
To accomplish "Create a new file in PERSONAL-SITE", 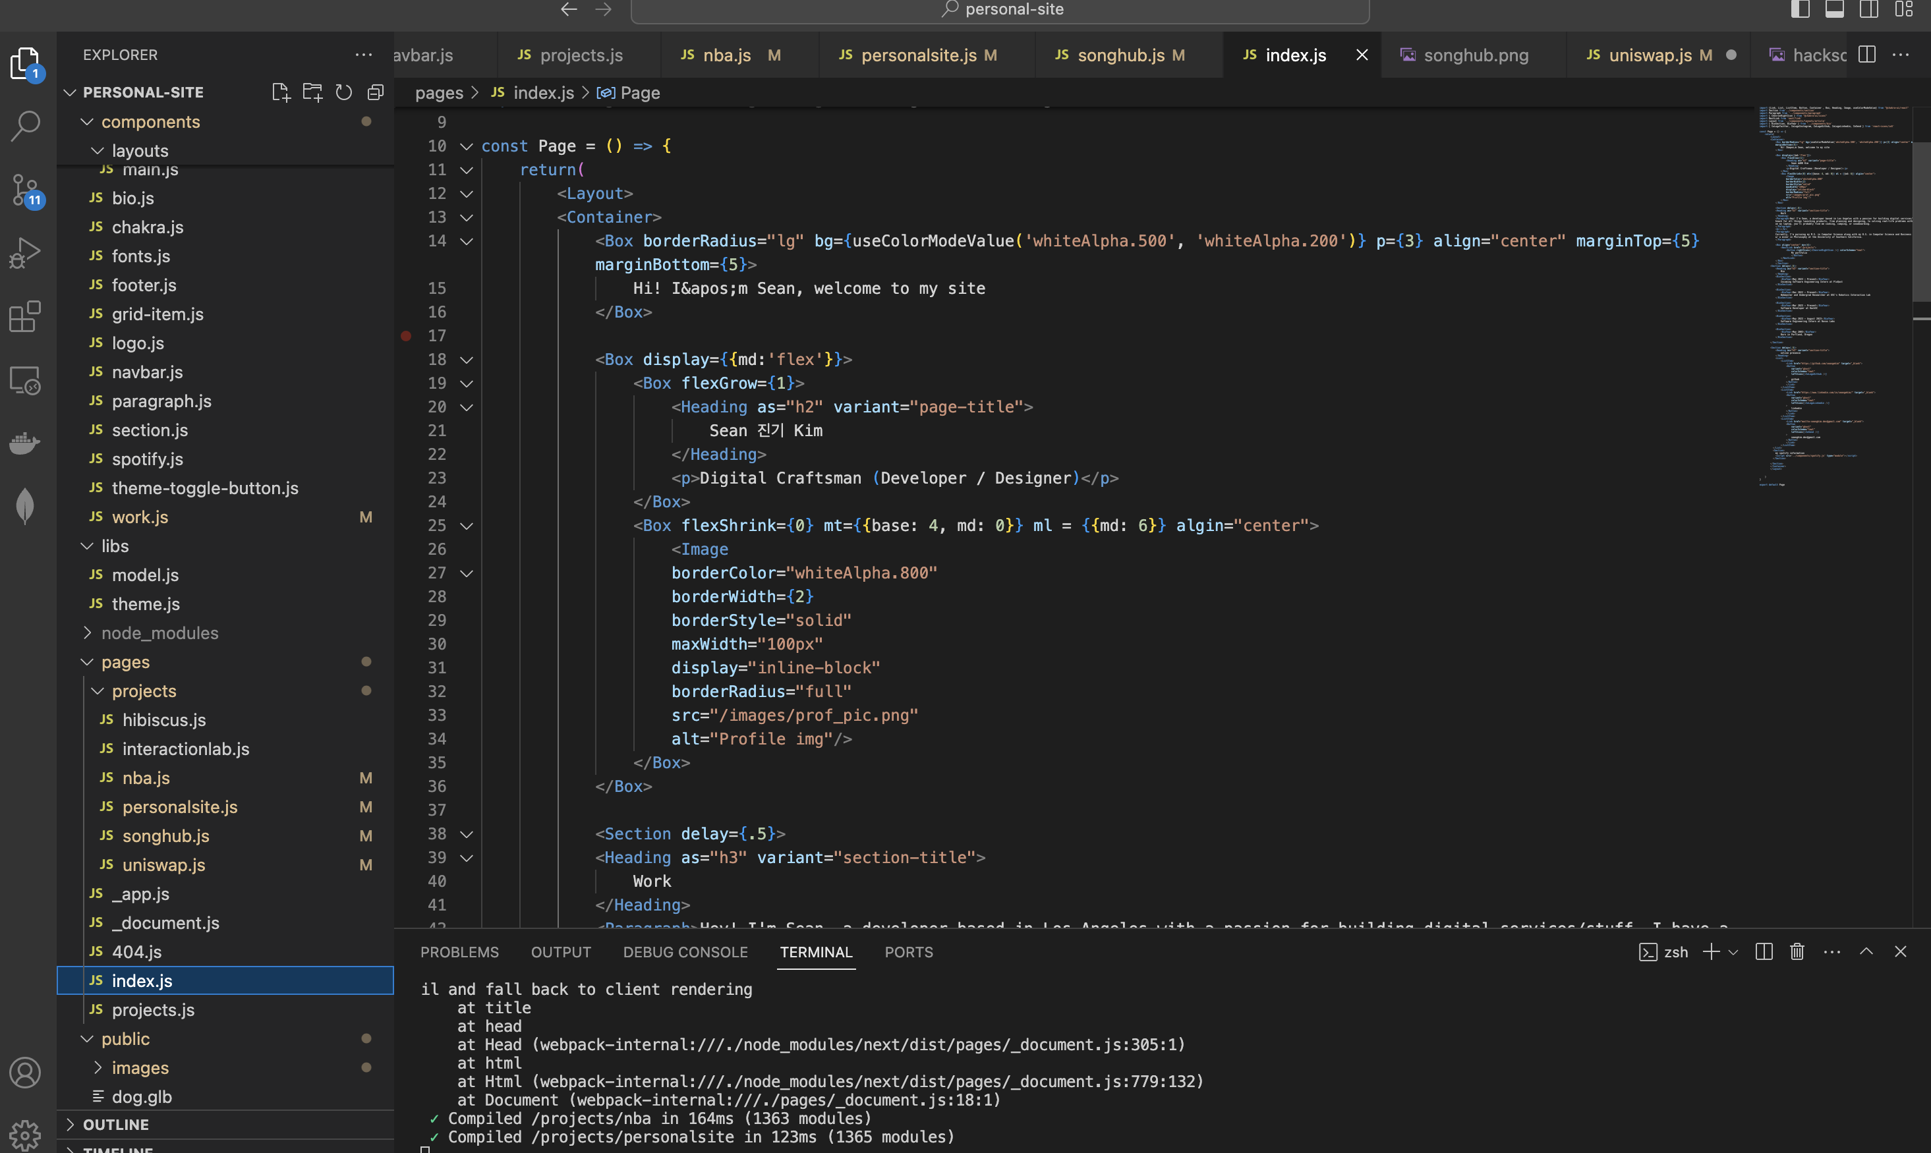I will (281, 92).
